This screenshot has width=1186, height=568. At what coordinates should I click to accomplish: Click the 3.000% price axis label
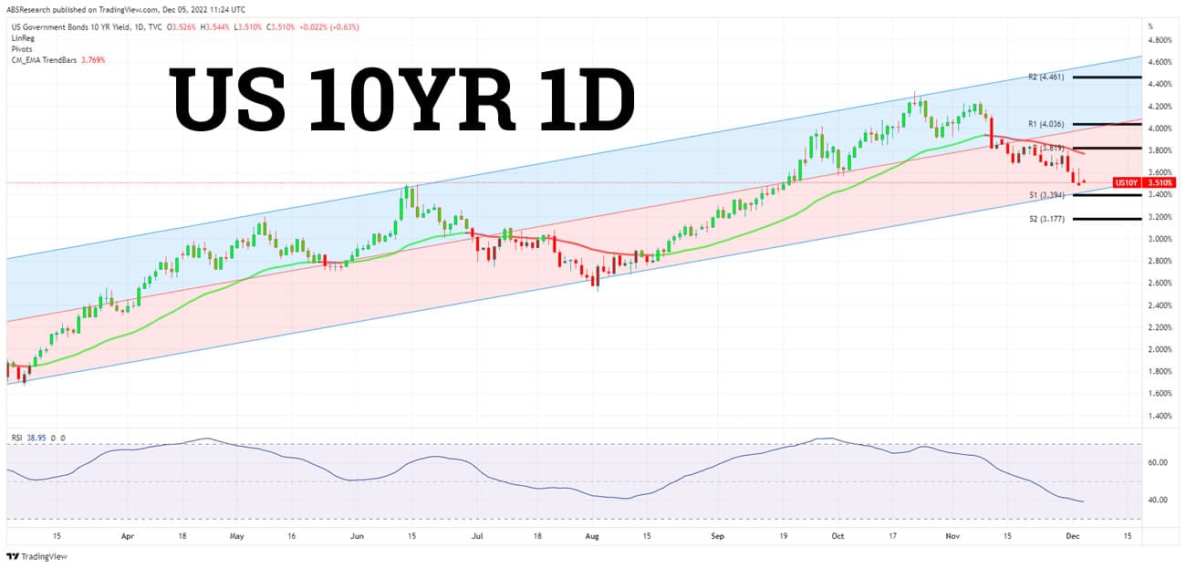pyautogui.click(x=1160, y=239)
